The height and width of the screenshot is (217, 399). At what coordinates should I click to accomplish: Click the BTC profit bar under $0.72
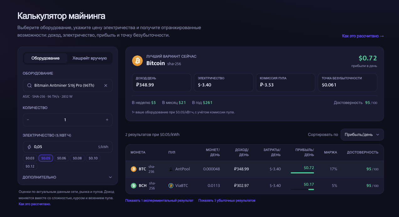302,173
